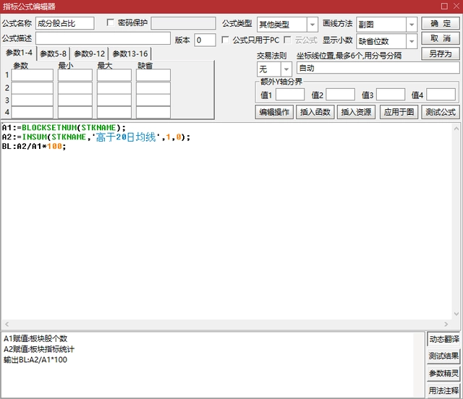This screenshot has width=463, height=399.
Task: Click row 1 最小 minimum field
Action: click(x=75, y=75)
